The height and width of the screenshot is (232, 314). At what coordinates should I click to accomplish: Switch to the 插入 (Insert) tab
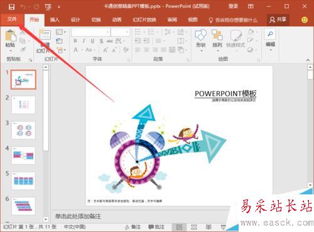tap(55, 20)
